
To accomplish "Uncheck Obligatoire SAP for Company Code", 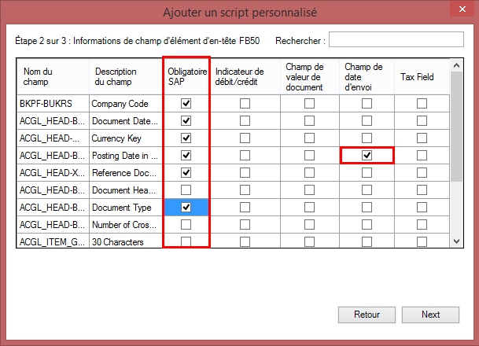I will click(x=186, y=104).
